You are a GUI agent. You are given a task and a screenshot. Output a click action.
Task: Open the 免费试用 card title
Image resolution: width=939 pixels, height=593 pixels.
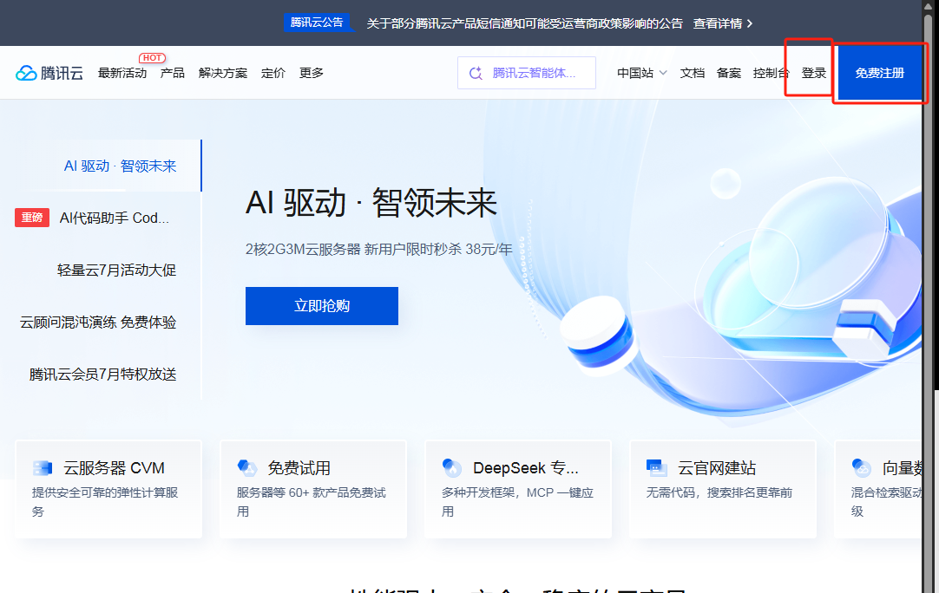[299, 468]
